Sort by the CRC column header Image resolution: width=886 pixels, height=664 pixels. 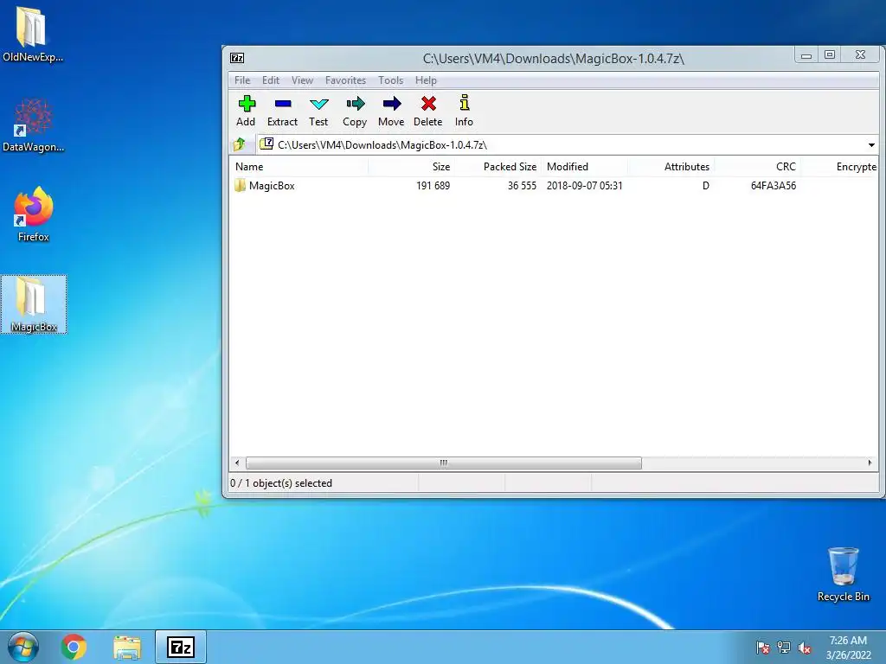tap(757, 167)
